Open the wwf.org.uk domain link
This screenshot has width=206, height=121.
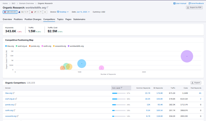click(x=10, y=99)
